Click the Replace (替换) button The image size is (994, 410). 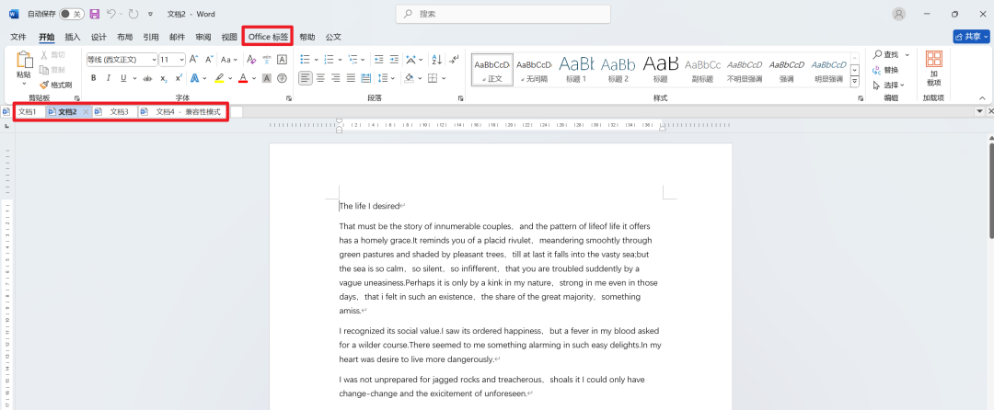pyautogui.click(x=885, y=70)
